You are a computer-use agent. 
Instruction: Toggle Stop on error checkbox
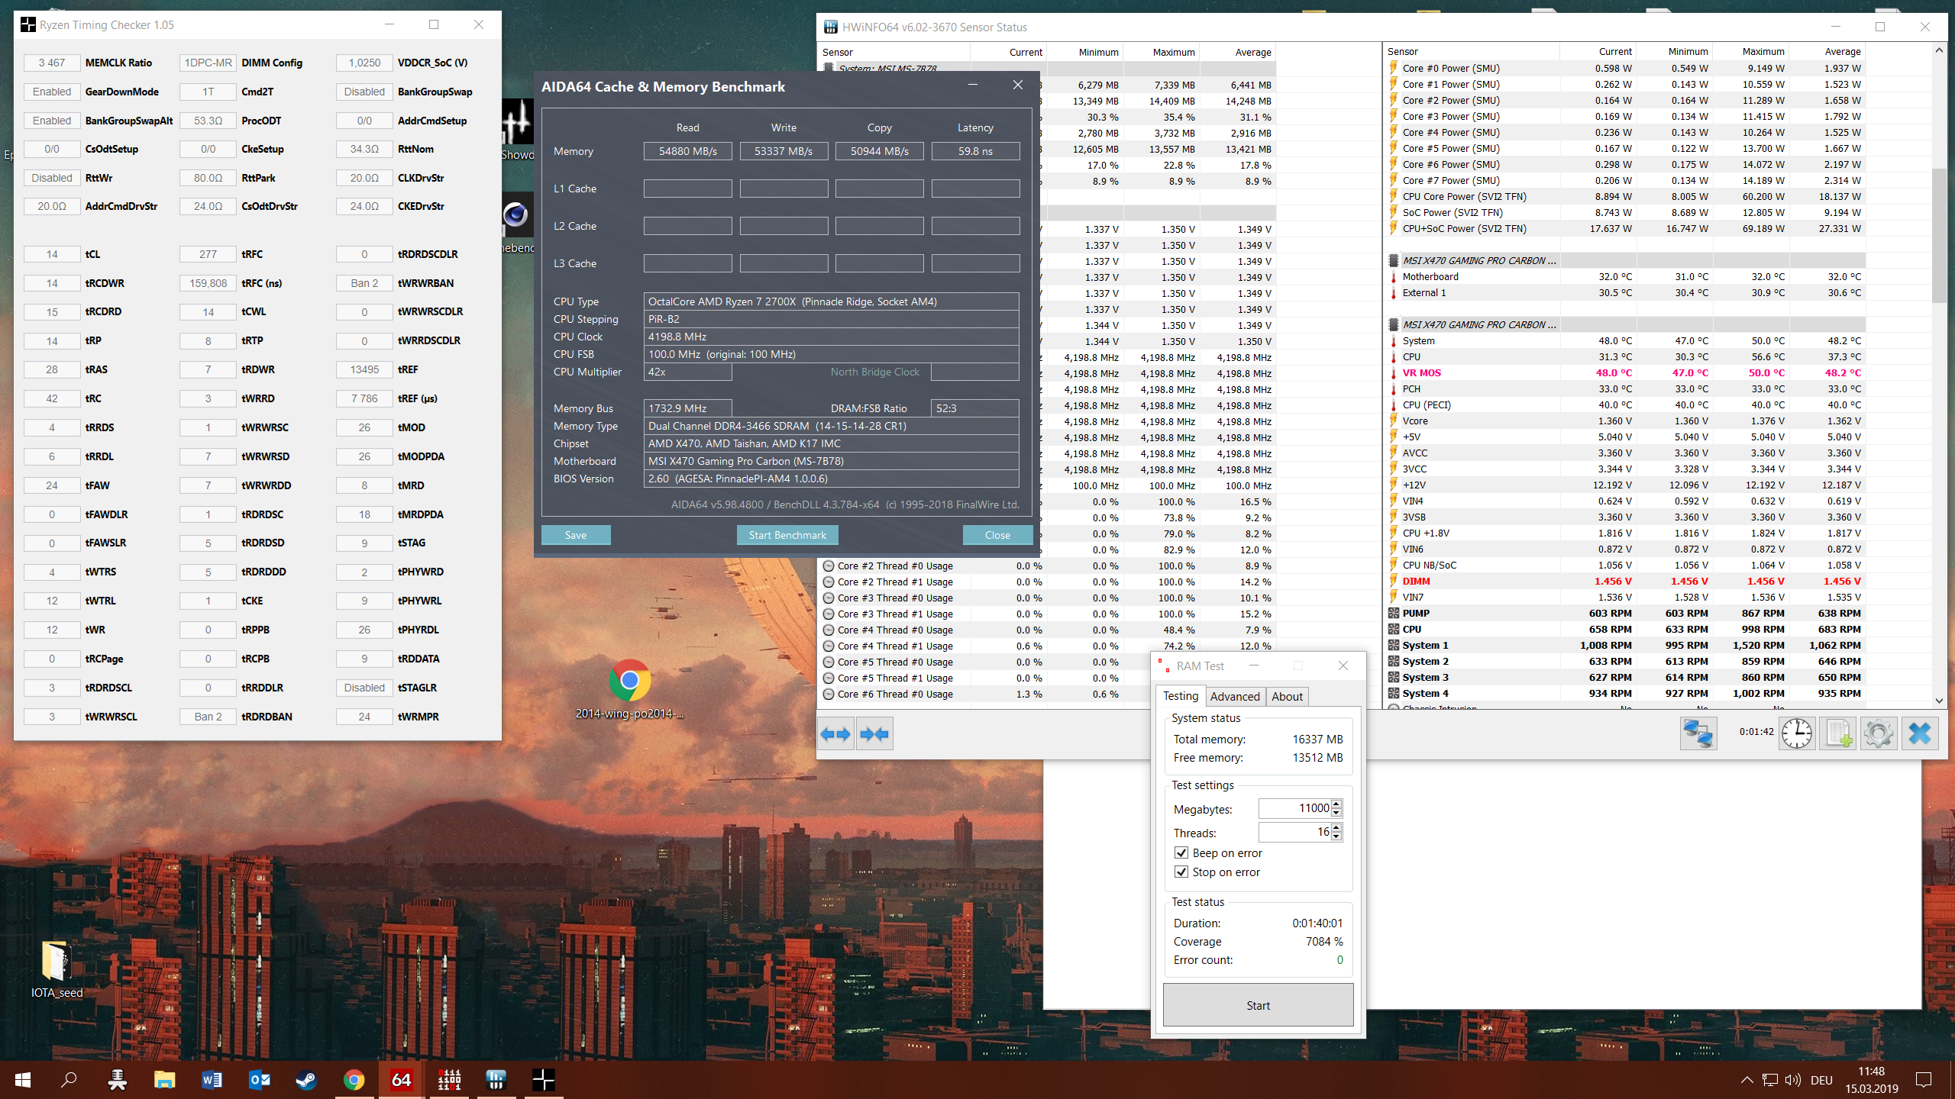coord(1181,872)
